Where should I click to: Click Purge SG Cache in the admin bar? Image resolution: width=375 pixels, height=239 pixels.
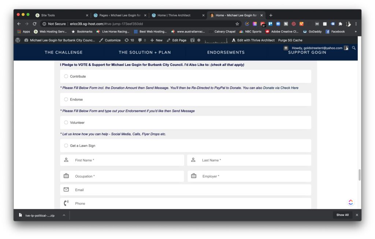(x=291, y=40)
